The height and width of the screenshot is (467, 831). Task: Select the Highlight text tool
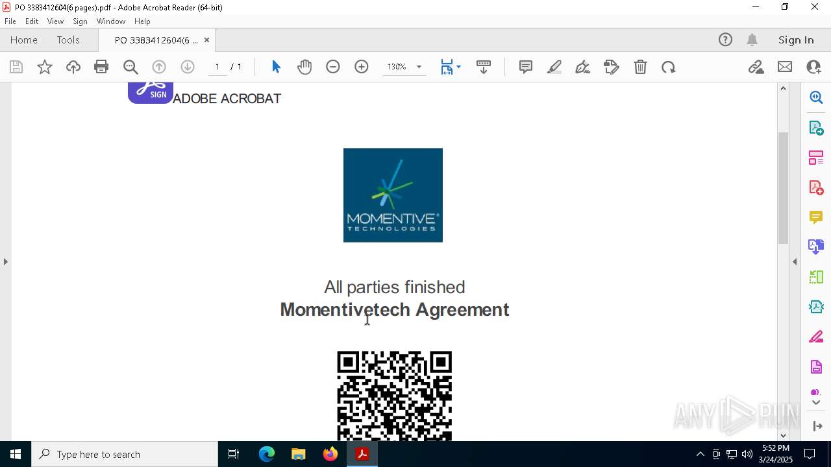point(554,67)
